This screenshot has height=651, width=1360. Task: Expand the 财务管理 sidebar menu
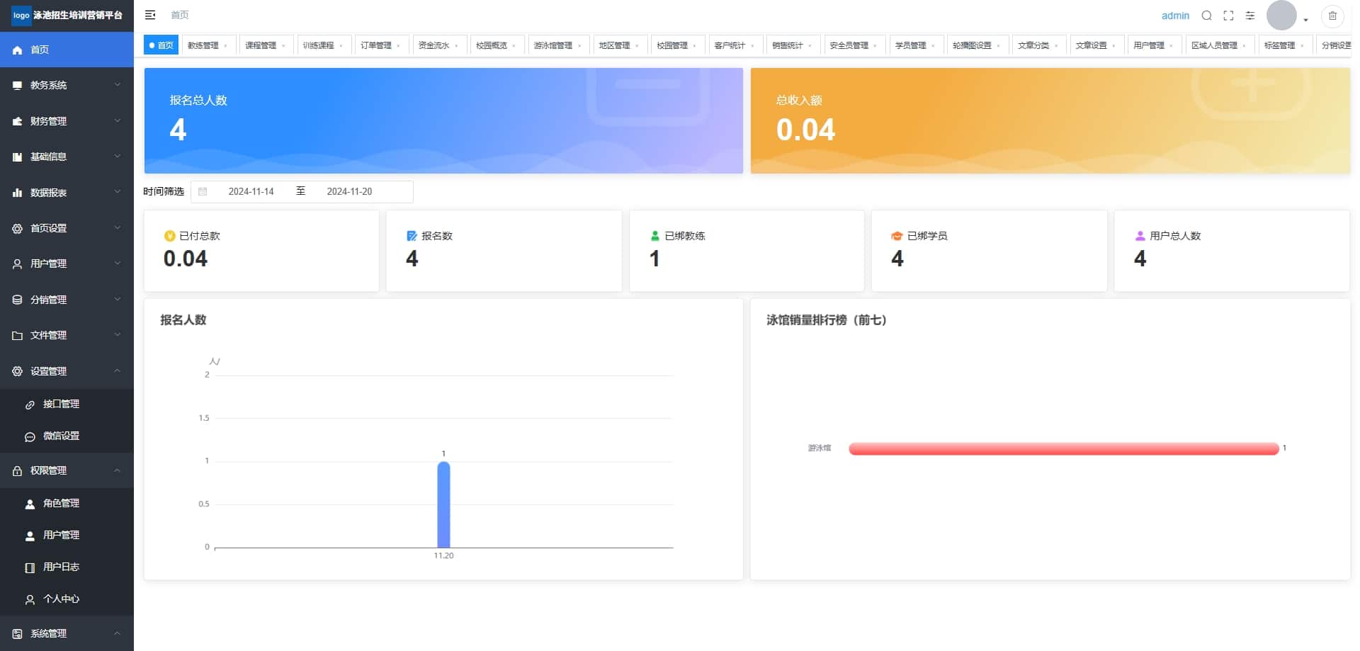pyautogui.click(x=67, y=121)
